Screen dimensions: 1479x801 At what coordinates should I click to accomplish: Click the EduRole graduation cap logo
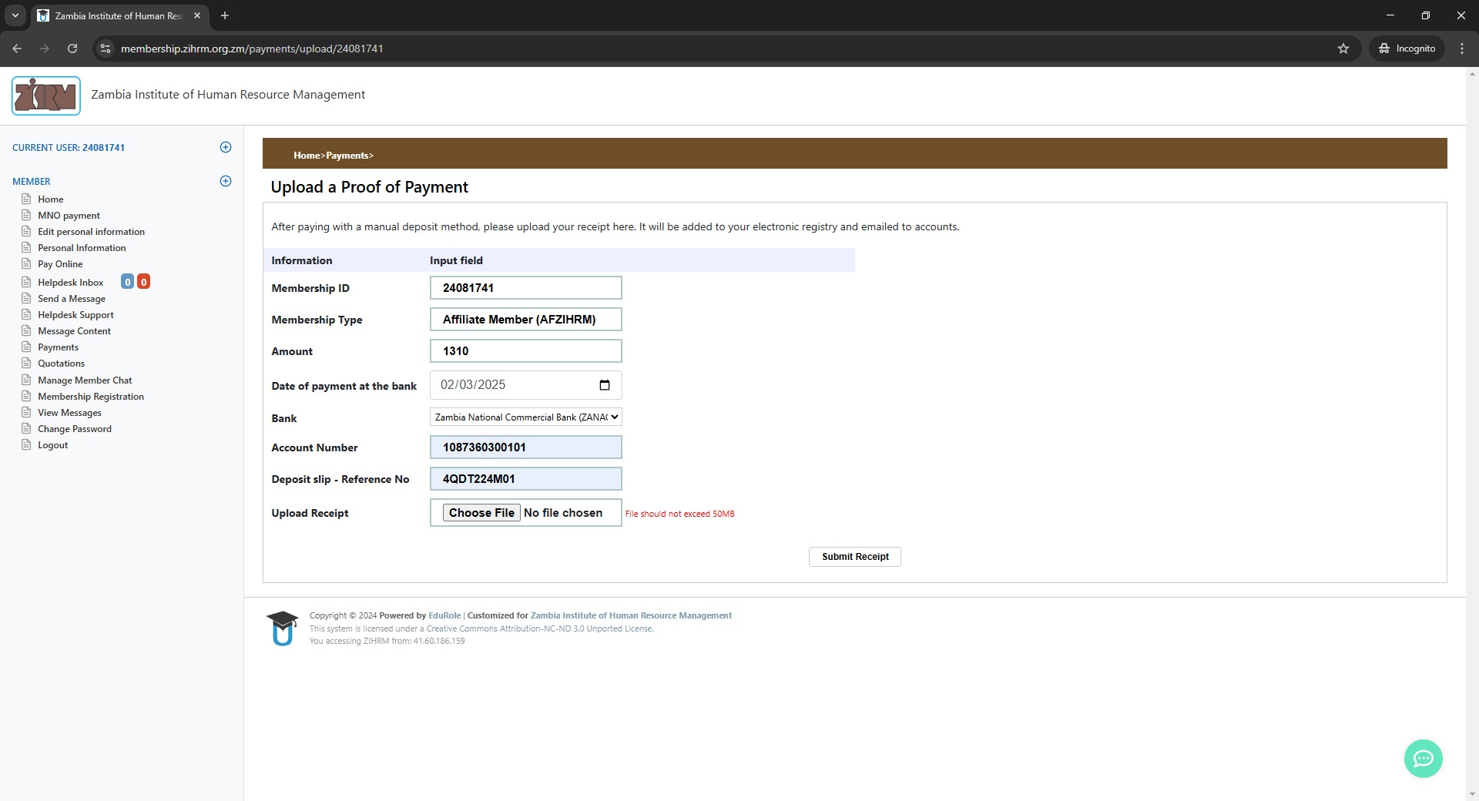tap(282, 628)
